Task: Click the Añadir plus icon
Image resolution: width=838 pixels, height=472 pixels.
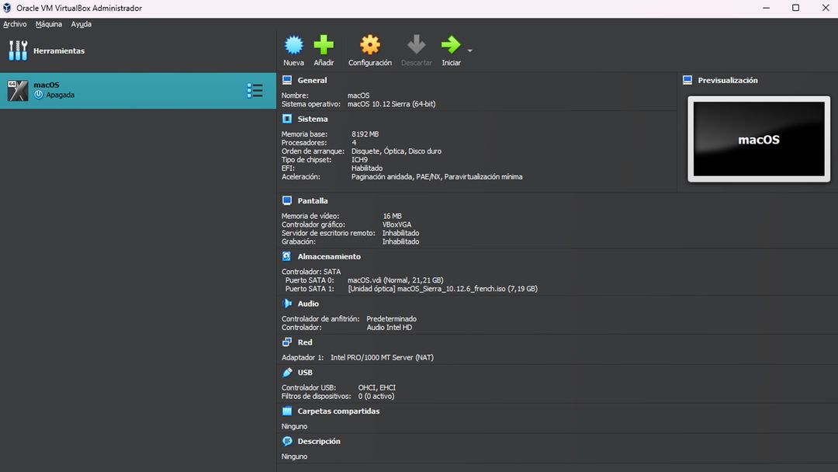Action: [x=324, y=44]
